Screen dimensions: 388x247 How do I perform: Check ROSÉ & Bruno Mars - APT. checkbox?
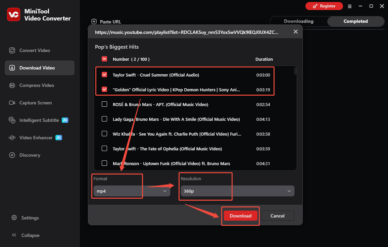click(x=104, y=104)
